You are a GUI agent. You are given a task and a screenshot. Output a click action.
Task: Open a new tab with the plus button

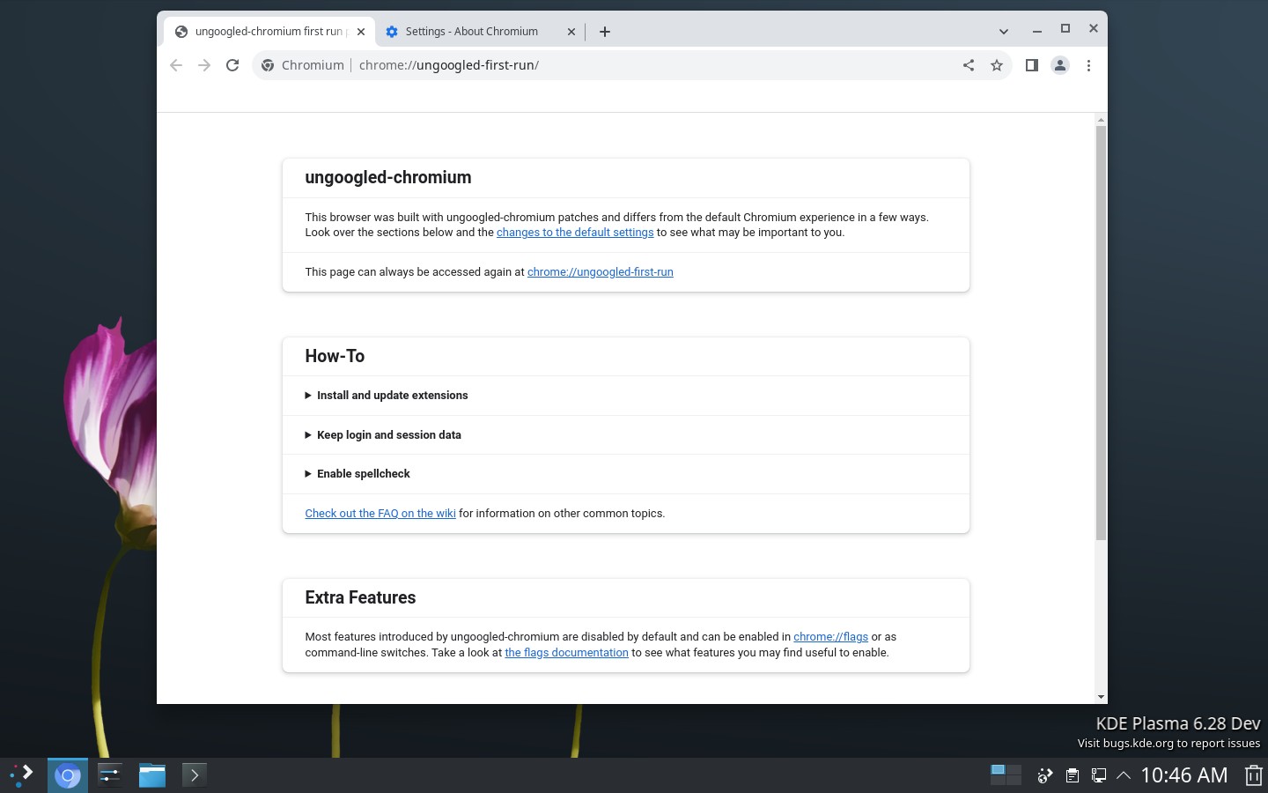point(605,32)
